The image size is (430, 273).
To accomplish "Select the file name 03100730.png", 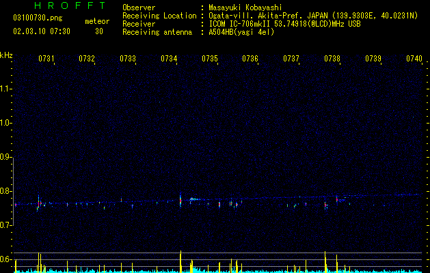I will [38, 18].
